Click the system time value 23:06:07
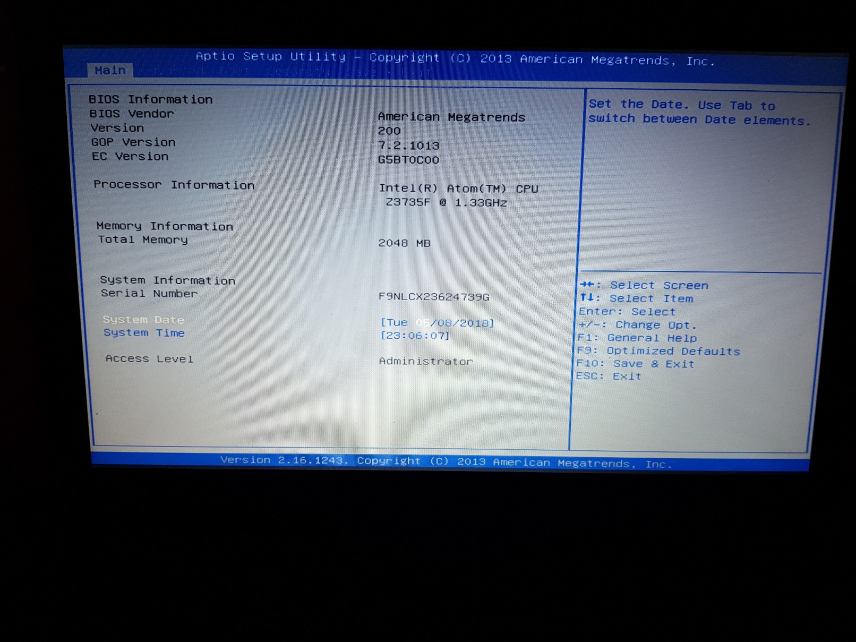Viewport: 856px width, 642px height. coord(415,336)
